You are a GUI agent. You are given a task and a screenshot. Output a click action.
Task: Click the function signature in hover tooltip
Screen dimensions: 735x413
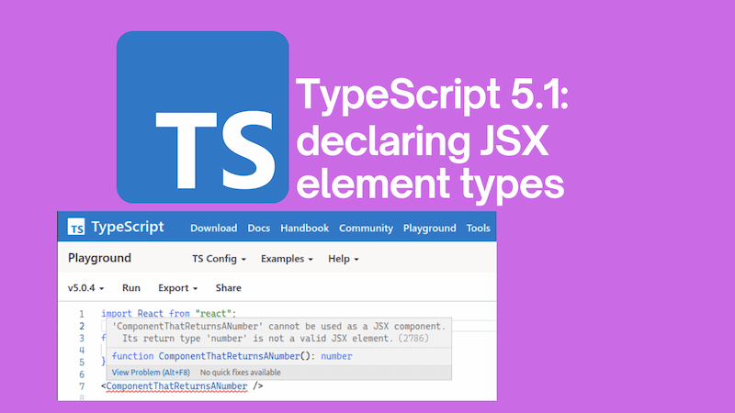[232, 356]
